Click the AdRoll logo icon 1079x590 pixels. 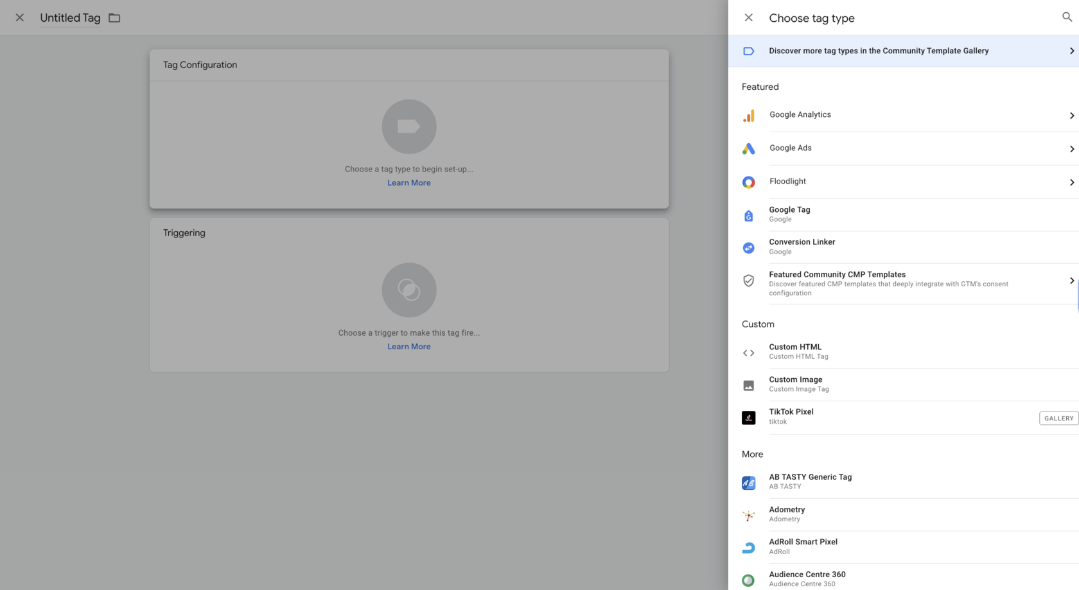748,548
